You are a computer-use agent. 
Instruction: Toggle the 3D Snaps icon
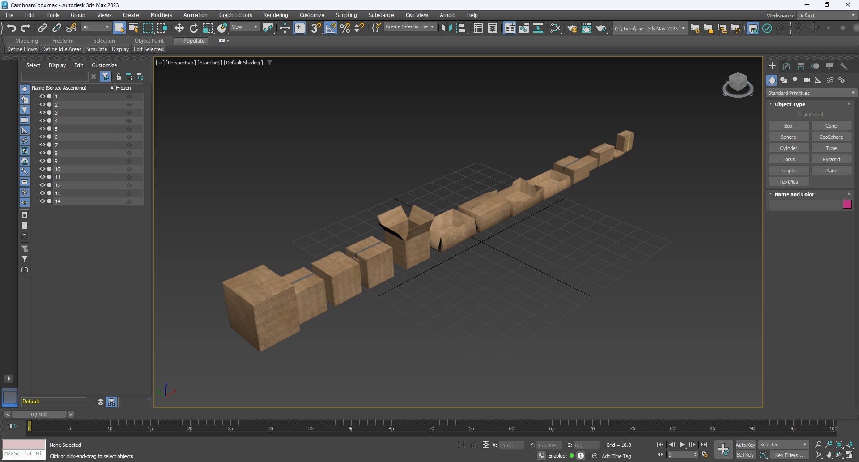[316, 28]
